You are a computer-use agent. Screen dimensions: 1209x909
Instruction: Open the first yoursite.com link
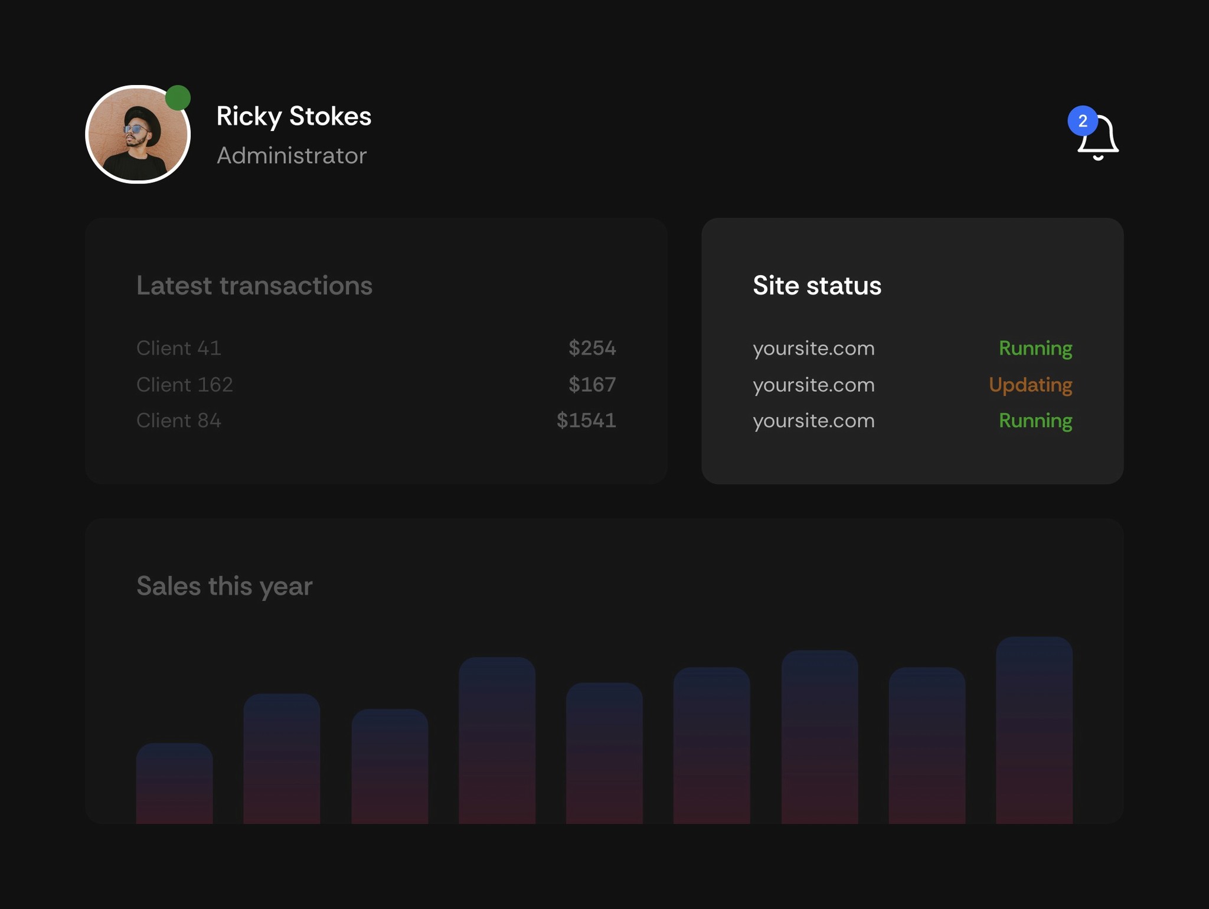point(813,348)
